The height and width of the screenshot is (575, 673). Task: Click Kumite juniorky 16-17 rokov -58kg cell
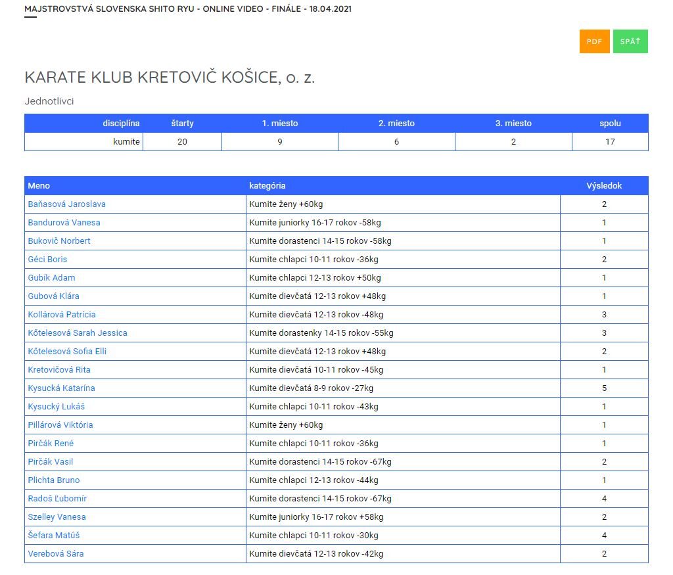tap(403, 223)
